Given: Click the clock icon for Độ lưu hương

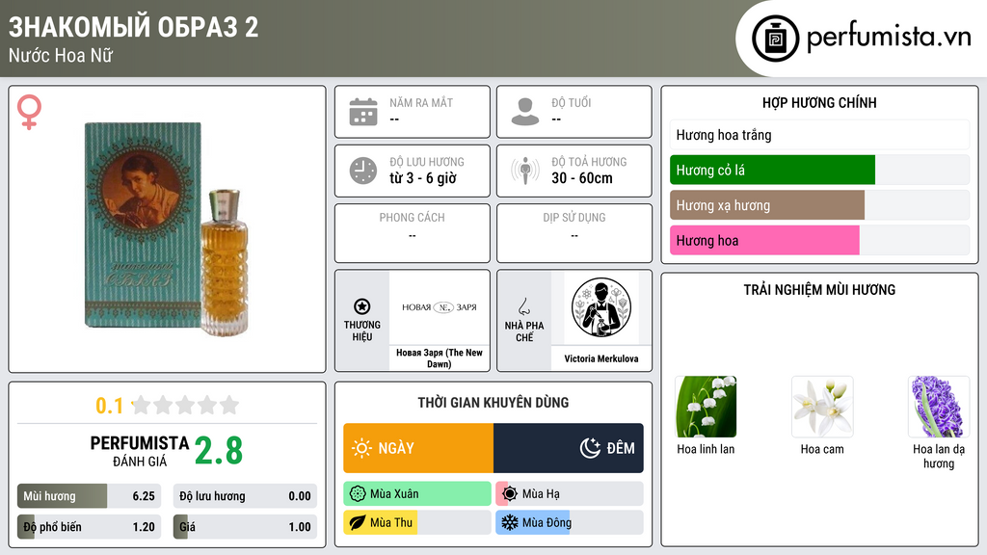Looking at the screenshot, I should tap(363, 170).
